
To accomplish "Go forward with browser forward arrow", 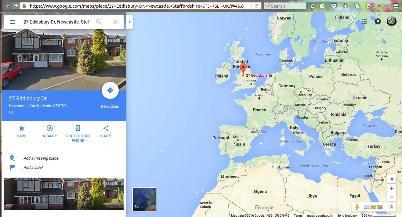I will click(x=16, y=6).
